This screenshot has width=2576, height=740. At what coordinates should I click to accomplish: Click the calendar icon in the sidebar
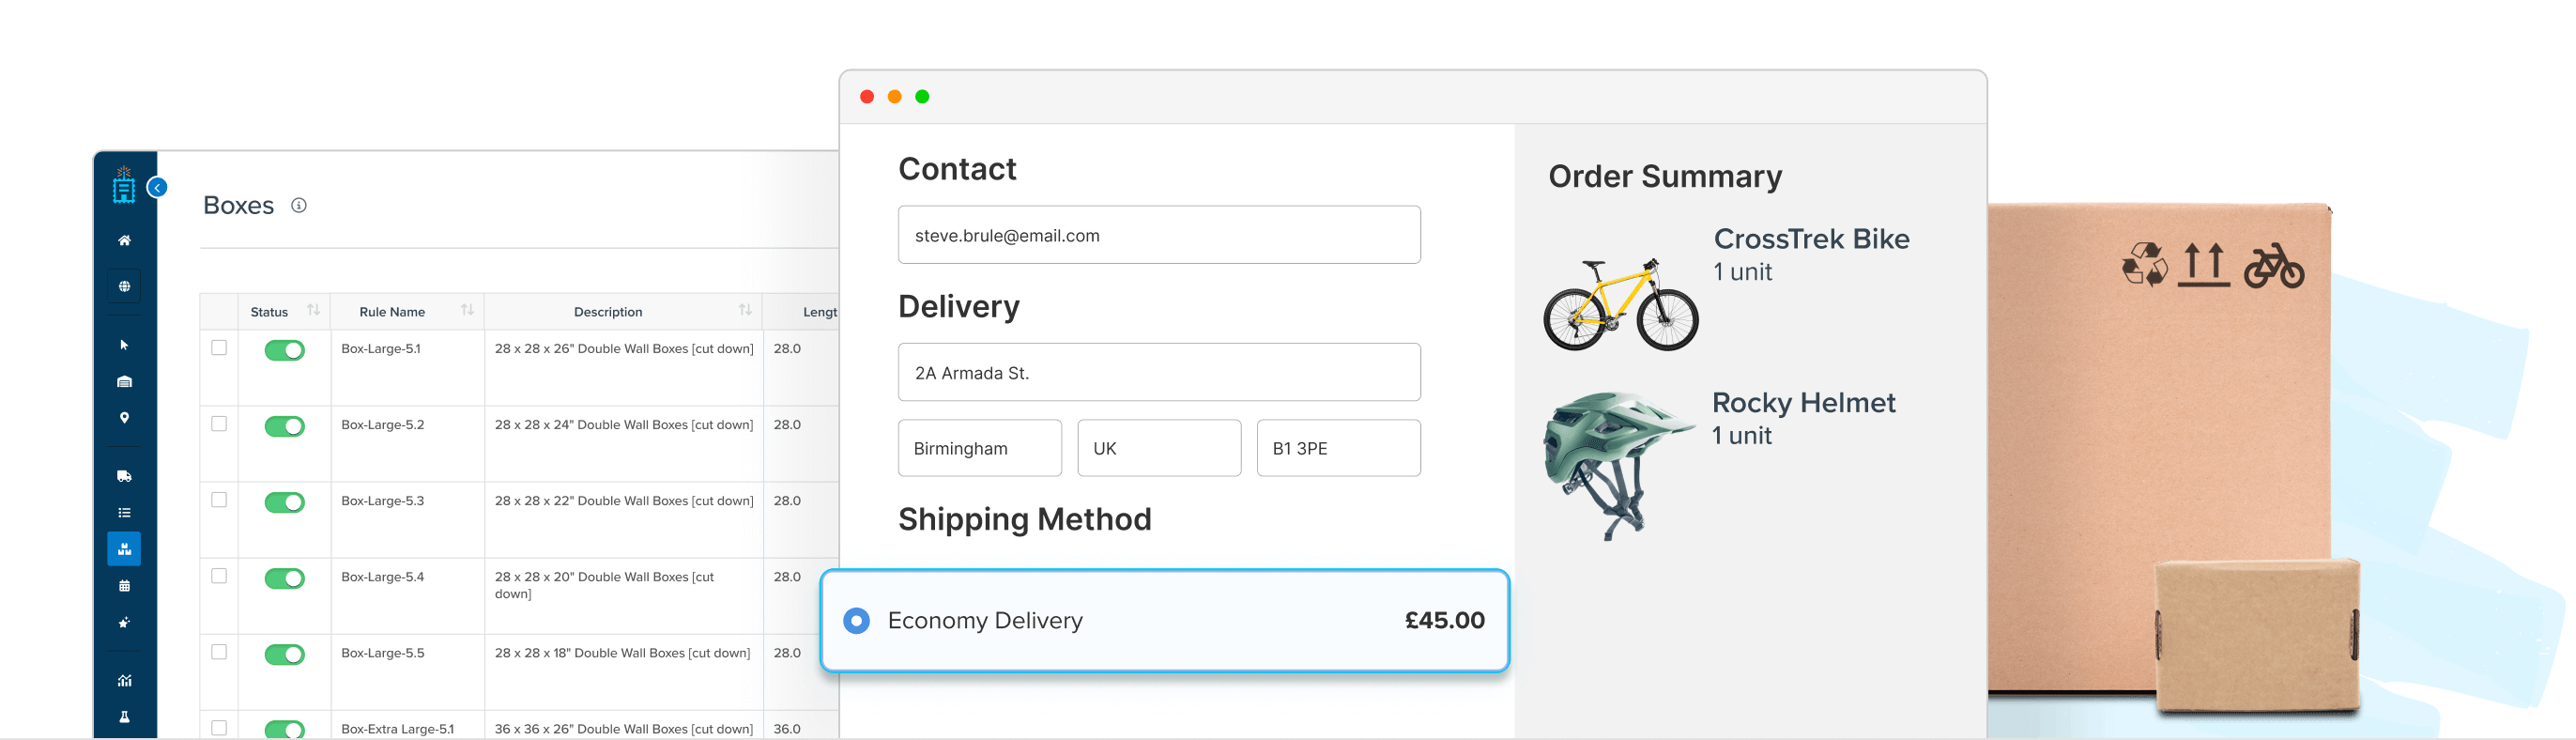(124, 586)
